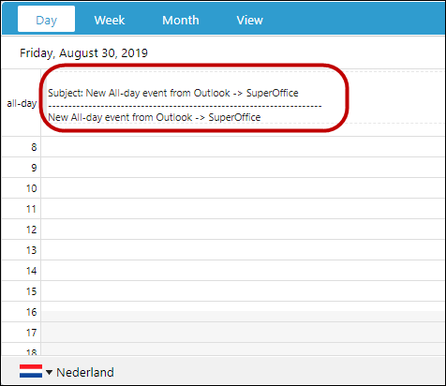The width and height of the screenshot is (446, 386).
Task: Select the 15 o'clock time slot
Action: (243, 291)
